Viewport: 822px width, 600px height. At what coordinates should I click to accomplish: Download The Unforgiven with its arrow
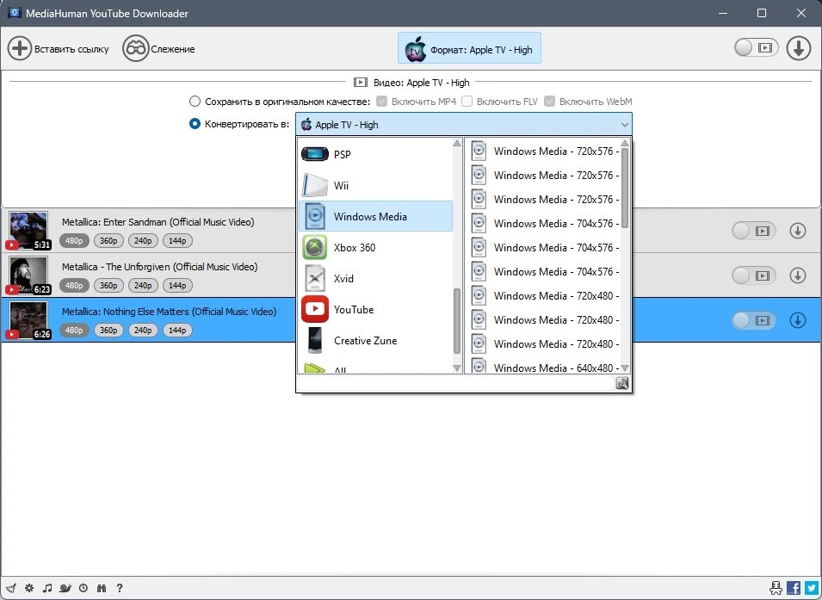coord(798,275)
